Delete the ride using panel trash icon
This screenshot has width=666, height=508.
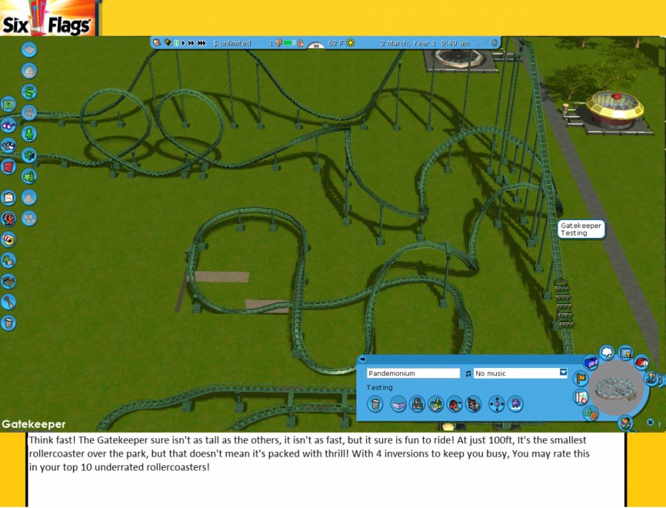[x=375, y=403]
